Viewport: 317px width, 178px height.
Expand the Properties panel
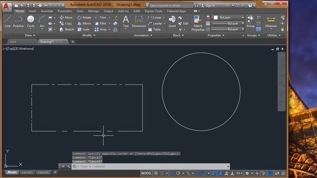point(216,35)
